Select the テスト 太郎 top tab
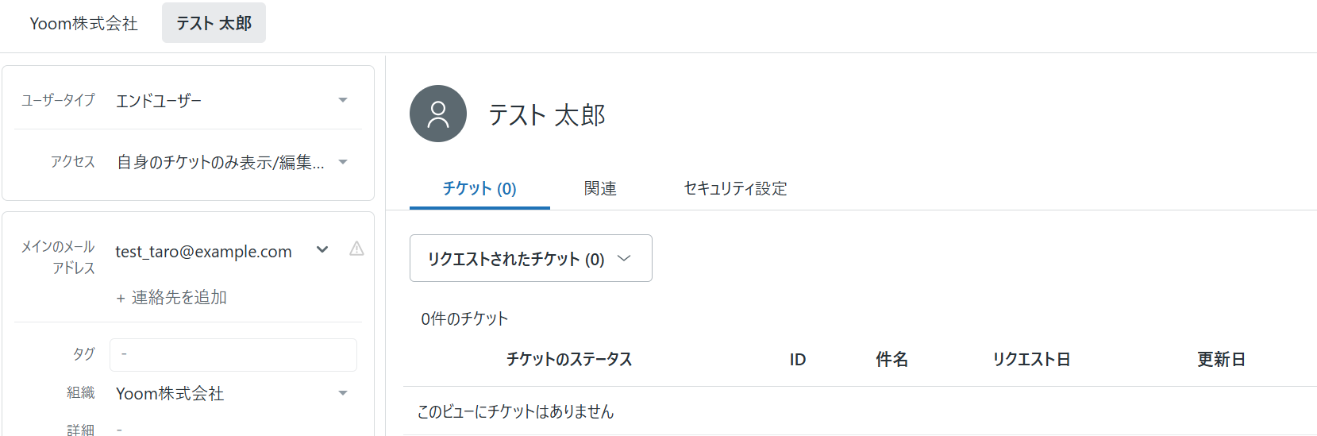 [x=214, y=23]
